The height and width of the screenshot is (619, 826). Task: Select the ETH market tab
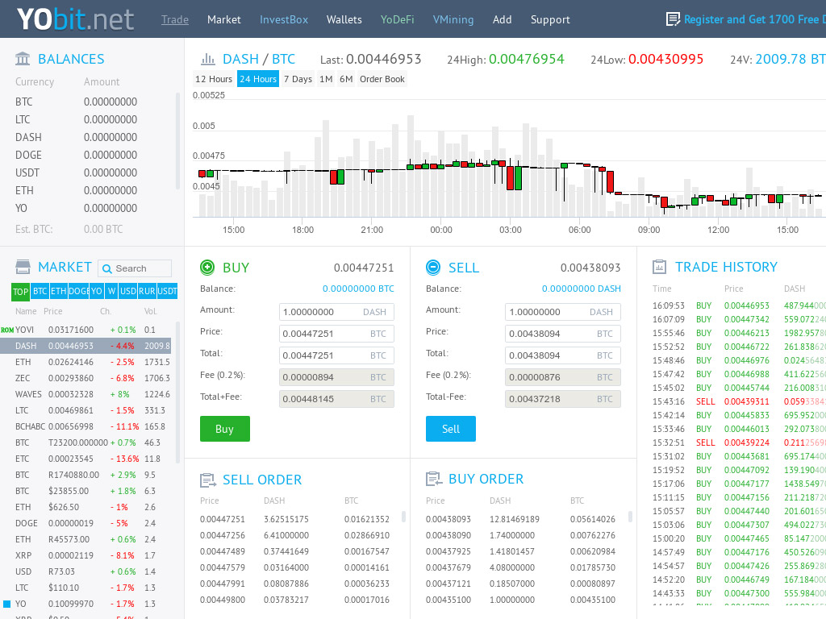[58, 292]
